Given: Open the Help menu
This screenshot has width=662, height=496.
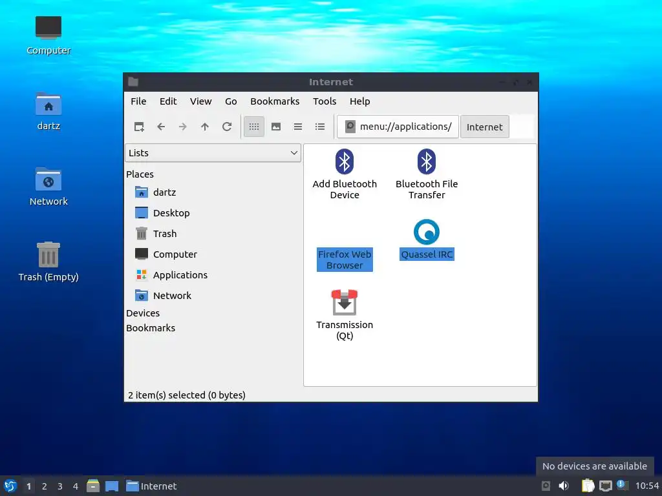Looking at the screenshot, I should [x=359, y=101].
